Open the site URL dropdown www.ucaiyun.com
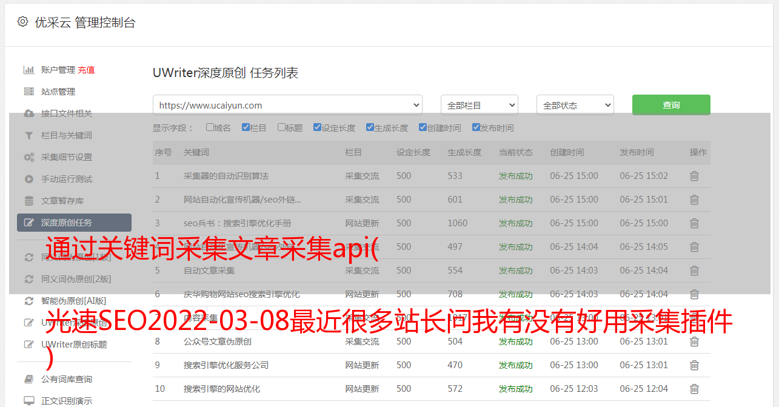The image size is (779, 407). pyautogui.click(x=287, y=105)
